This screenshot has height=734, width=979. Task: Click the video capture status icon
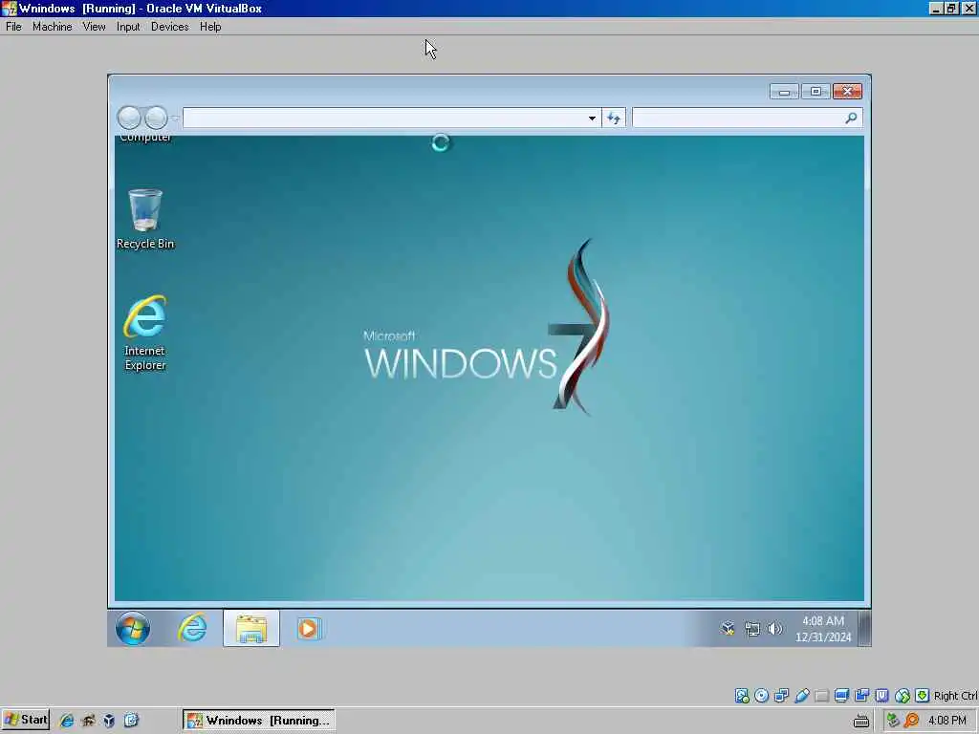[x=861, y=696]
